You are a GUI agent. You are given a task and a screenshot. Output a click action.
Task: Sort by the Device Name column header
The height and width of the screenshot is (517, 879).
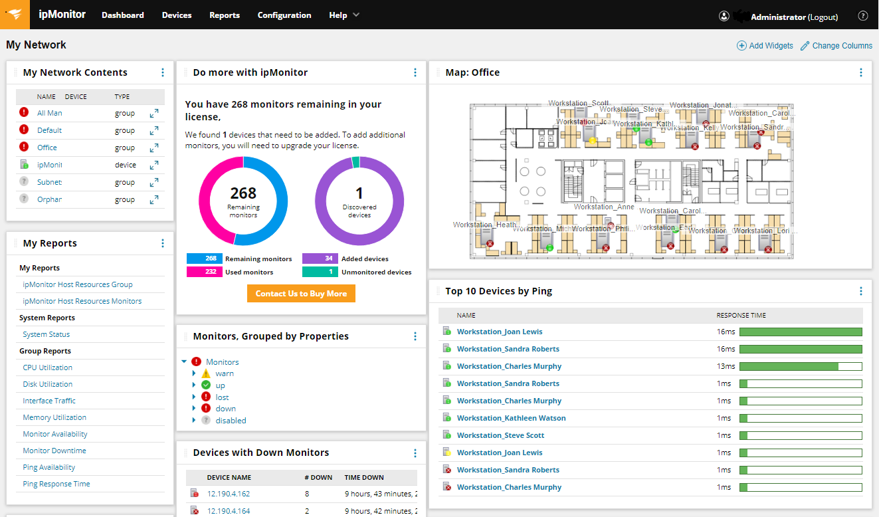(229, 477)
